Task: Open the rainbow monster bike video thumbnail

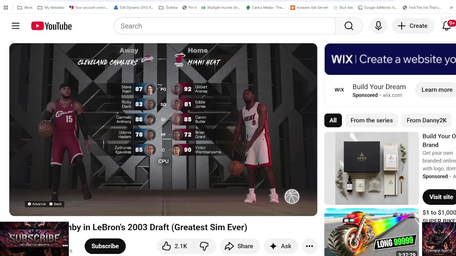Action: tap(372, 232)
